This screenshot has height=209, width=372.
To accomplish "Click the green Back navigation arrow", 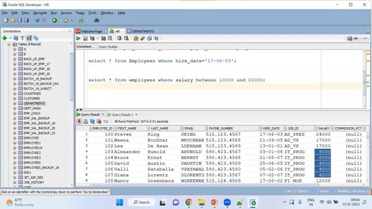I will pyautogui.click(x=55, y=20).
